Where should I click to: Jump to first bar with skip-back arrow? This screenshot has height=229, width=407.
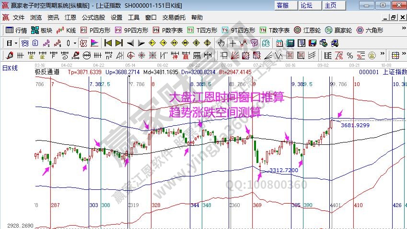coord(107,43)
